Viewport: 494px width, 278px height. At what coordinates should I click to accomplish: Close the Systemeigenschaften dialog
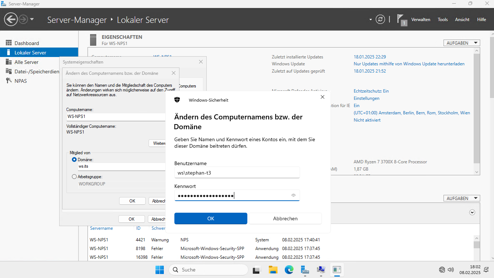click(x=201, y=62)
